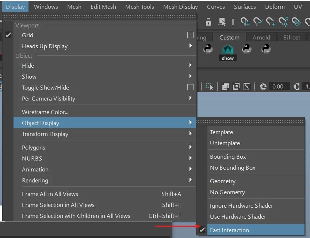The width and height of the screenshot is (310, 238).
Task: Click the gamma half-circle icon
Action: coord(296,87)
